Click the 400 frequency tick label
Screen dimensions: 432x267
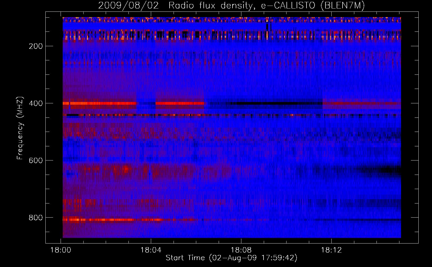(36, 103)
